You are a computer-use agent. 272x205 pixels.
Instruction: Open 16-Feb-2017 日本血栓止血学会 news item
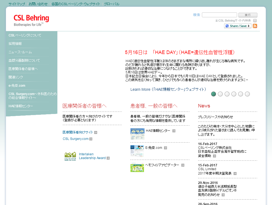pyautogui.click(x=222, y=150)
